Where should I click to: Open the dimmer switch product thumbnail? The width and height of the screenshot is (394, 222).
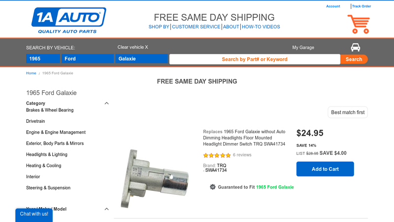coord(154,178)
